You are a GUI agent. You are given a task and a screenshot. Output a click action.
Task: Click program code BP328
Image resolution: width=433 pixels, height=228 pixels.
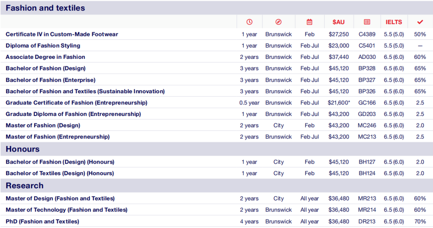click(x=367, y=68)
